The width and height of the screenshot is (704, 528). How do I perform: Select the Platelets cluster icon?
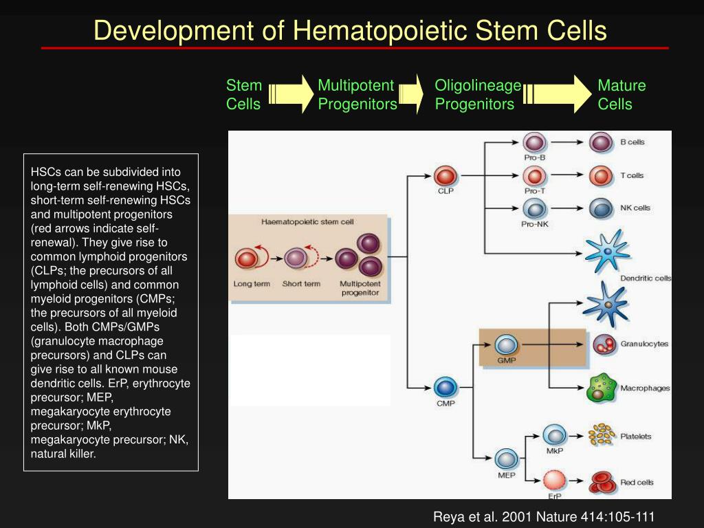point(601,434)
